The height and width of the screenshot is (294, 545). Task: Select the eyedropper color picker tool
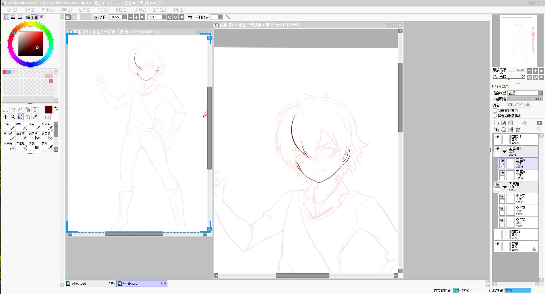(35, 117)
